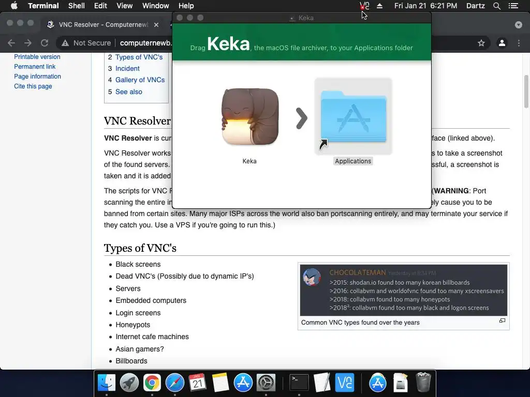Image resolution: width=530 pixels, height=397 pixels.
Task: Open the CHOCOLATEMAN chat screenshot thumbnail
Action: point(404,290)
